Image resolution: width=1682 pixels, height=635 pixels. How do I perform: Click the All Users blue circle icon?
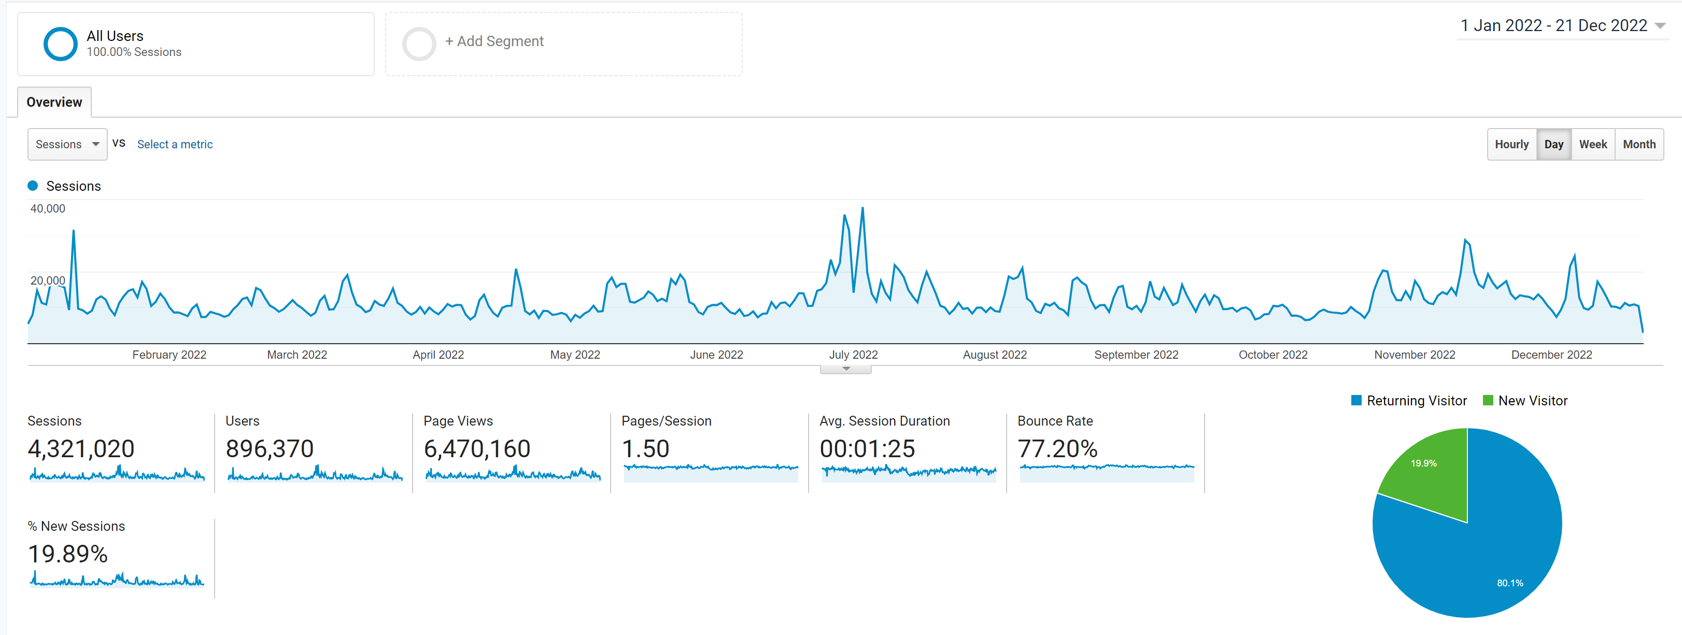pyautogui.click(x=60, y=44)
